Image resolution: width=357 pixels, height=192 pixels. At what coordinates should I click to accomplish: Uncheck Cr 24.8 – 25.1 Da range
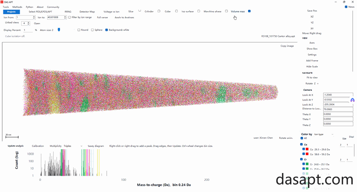(x=303, y=164)
